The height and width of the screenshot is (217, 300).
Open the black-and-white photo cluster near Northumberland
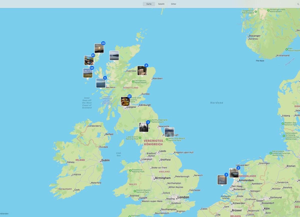[x=144, y=127]
